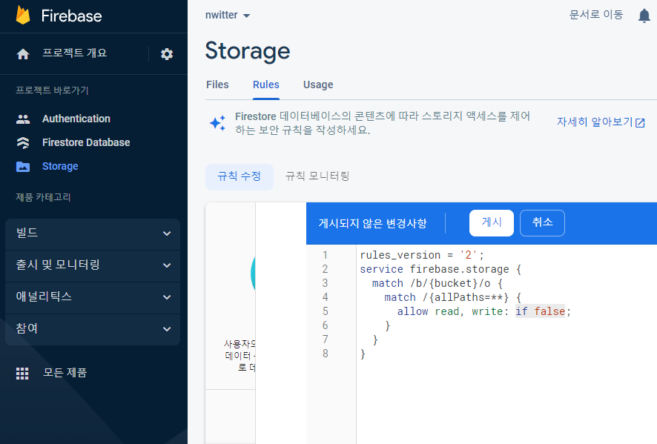The width and height of the screenshot is (657, 444).
Task: Click 'match /{allPaths=**}' on line 4
Action: click(446, 298)
